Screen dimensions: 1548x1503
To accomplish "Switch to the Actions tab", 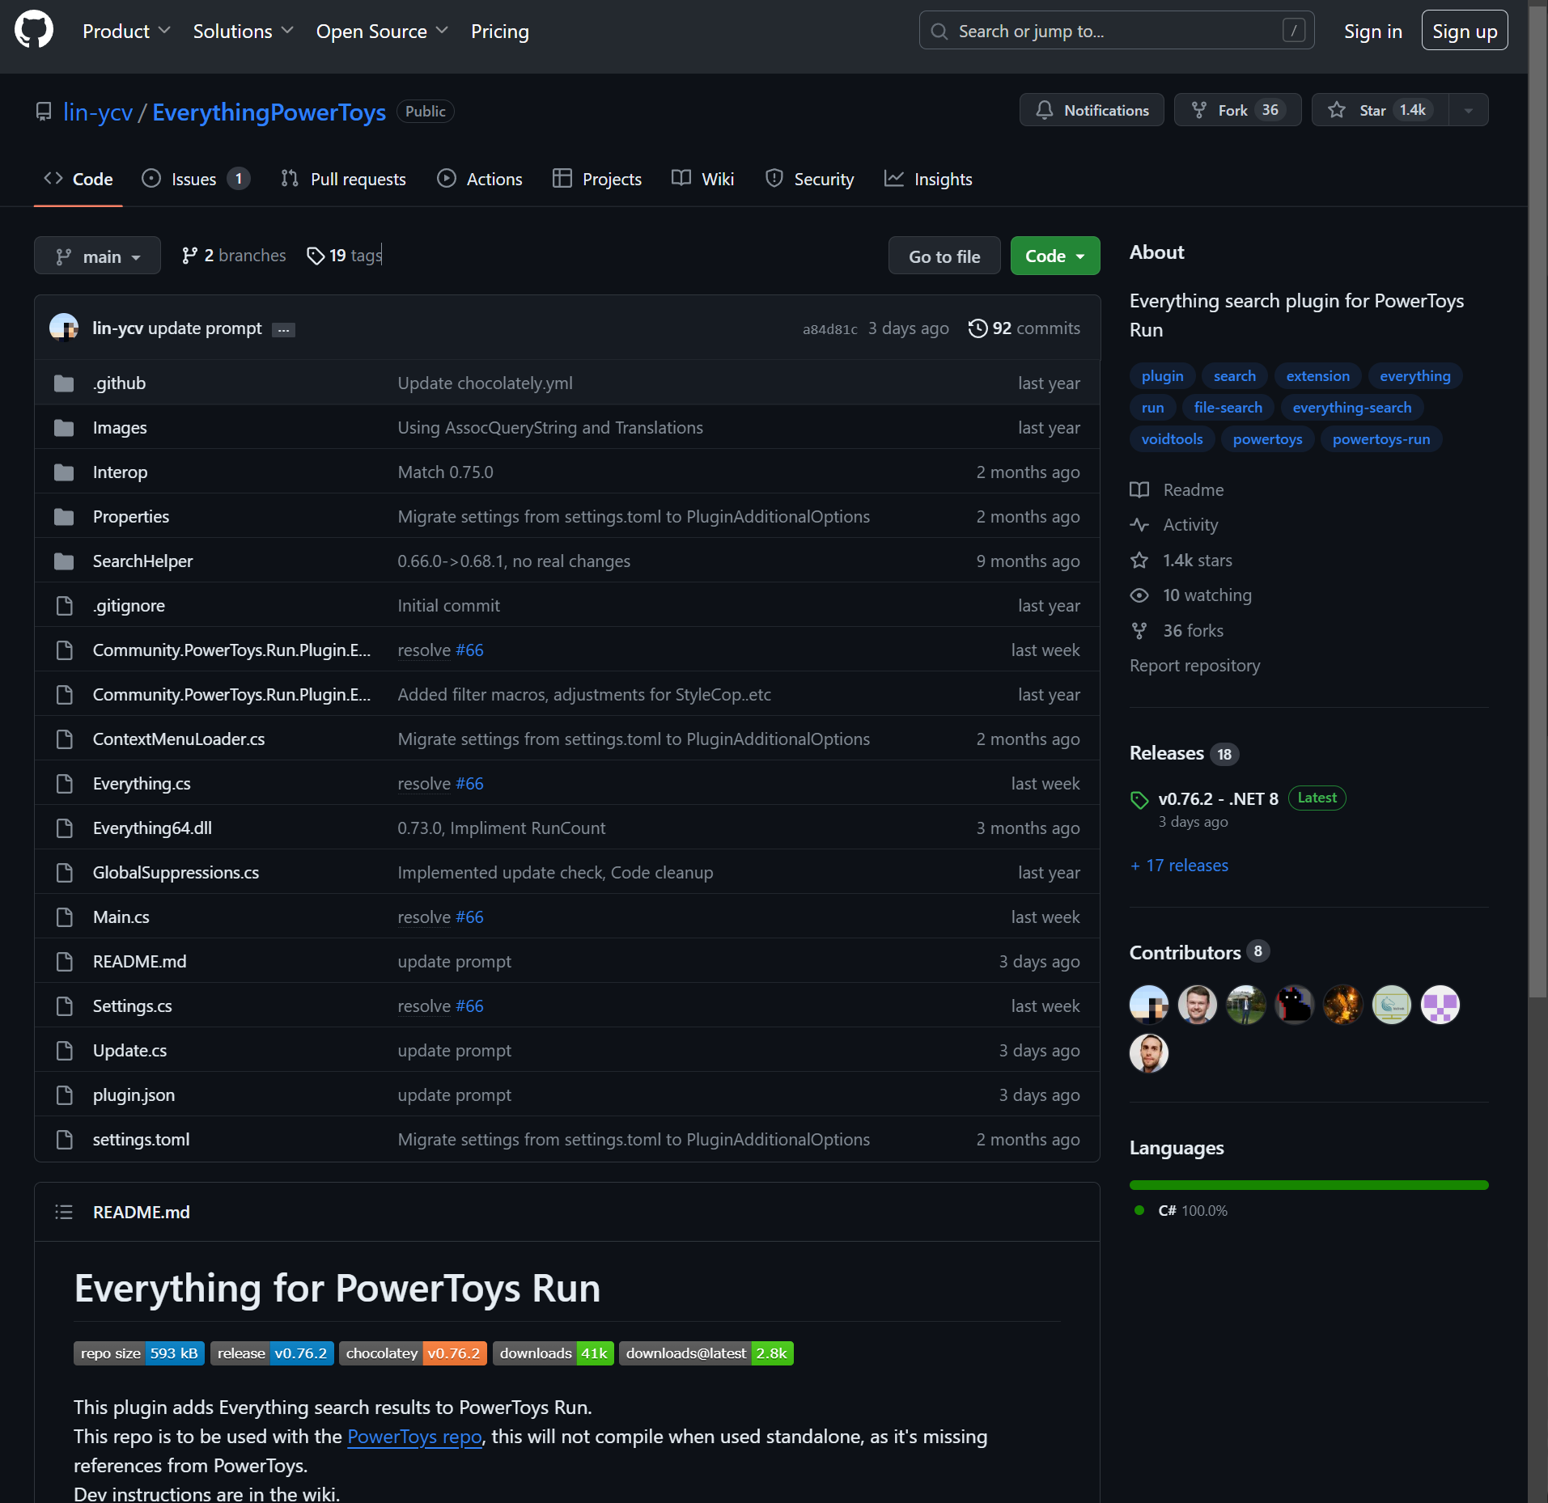I will point(480,179).
